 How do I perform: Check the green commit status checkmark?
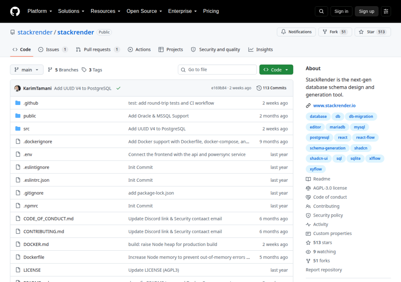(118, 88)
